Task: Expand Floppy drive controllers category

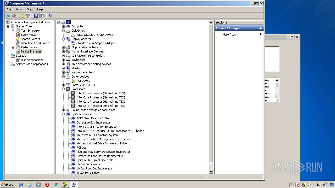Action: (x=63, y=47)
